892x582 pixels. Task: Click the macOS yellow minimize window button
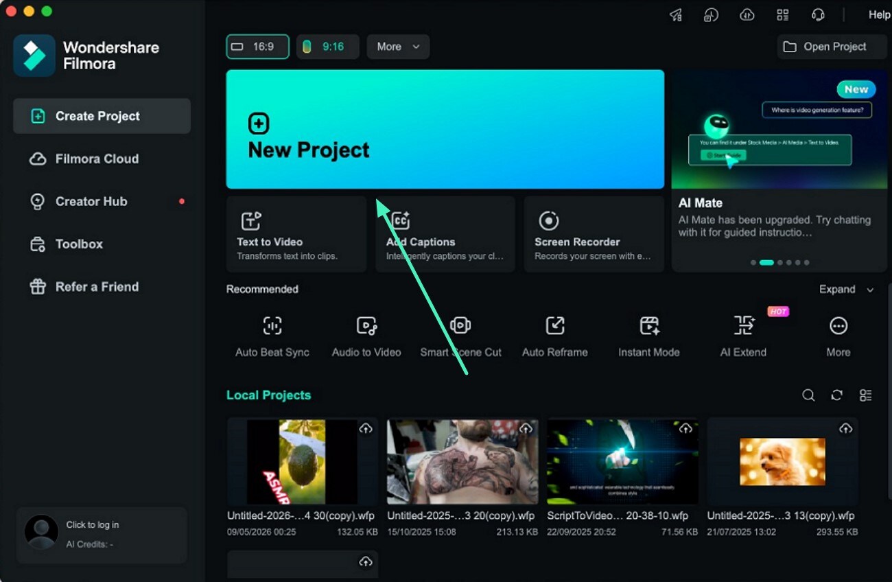click(29, 12)
